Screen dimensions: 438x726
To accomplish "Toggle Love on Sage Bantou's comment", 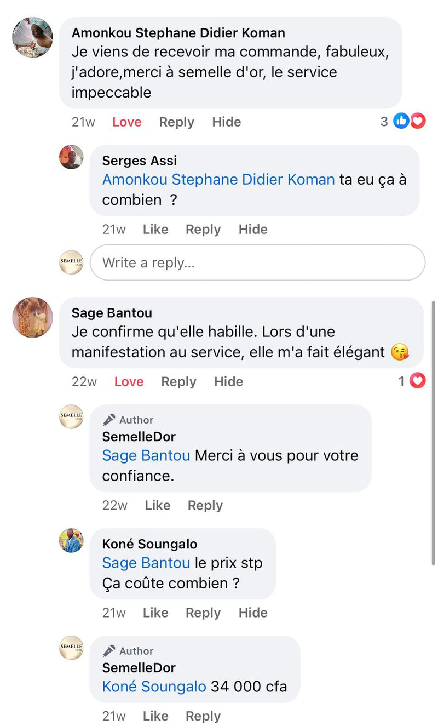I will (129, 382).
